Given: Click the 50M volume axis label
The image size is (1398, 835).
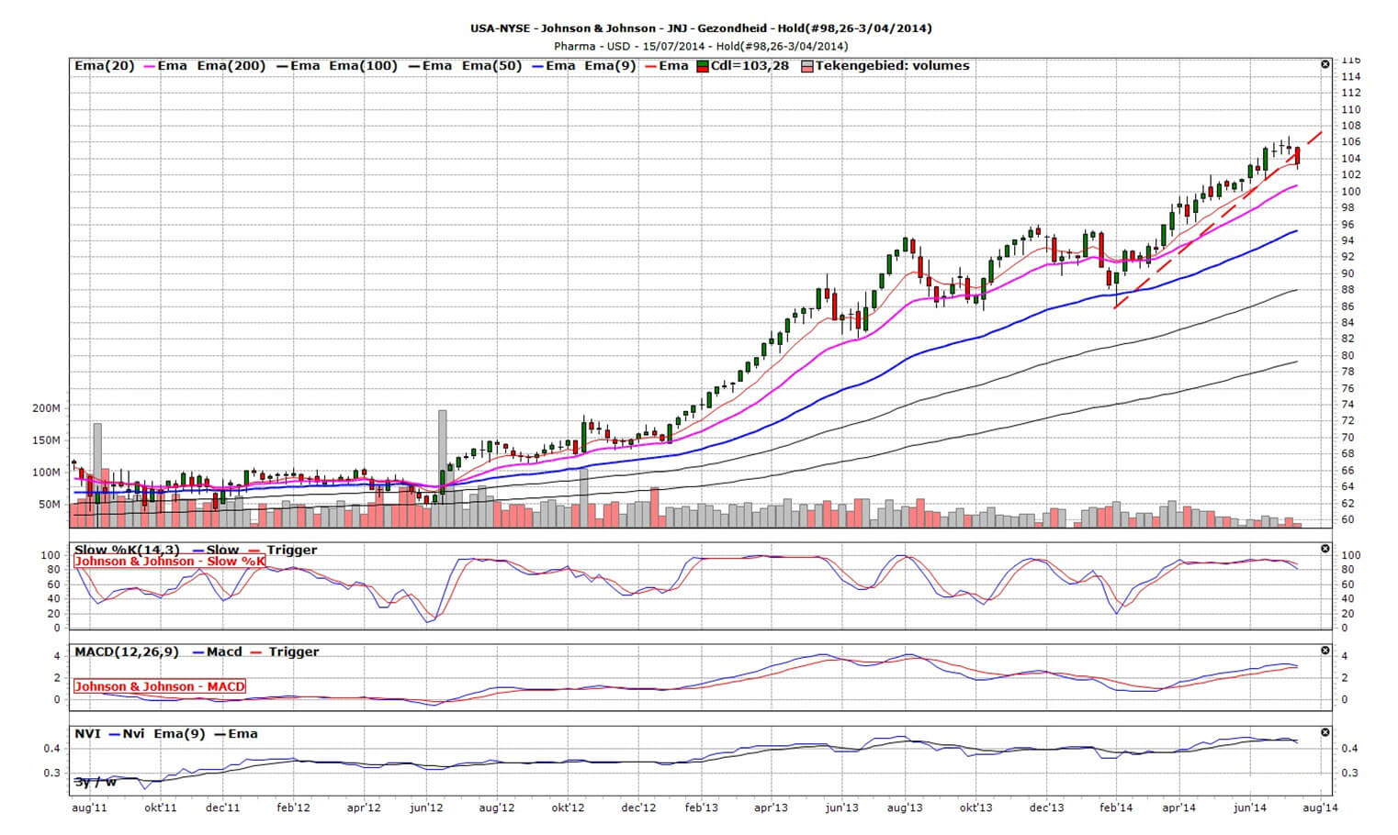Looking at the screenshot, I should 50,505.
